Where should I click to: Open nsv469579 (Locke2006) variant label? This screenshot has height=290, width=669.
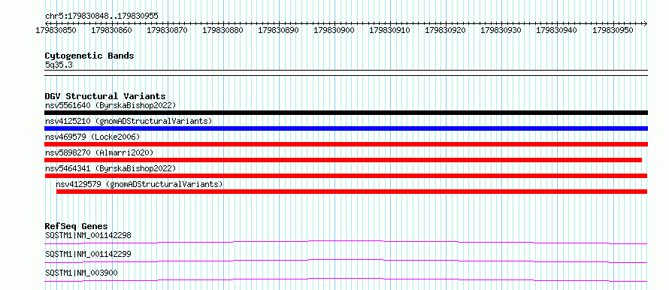point(92,137)
